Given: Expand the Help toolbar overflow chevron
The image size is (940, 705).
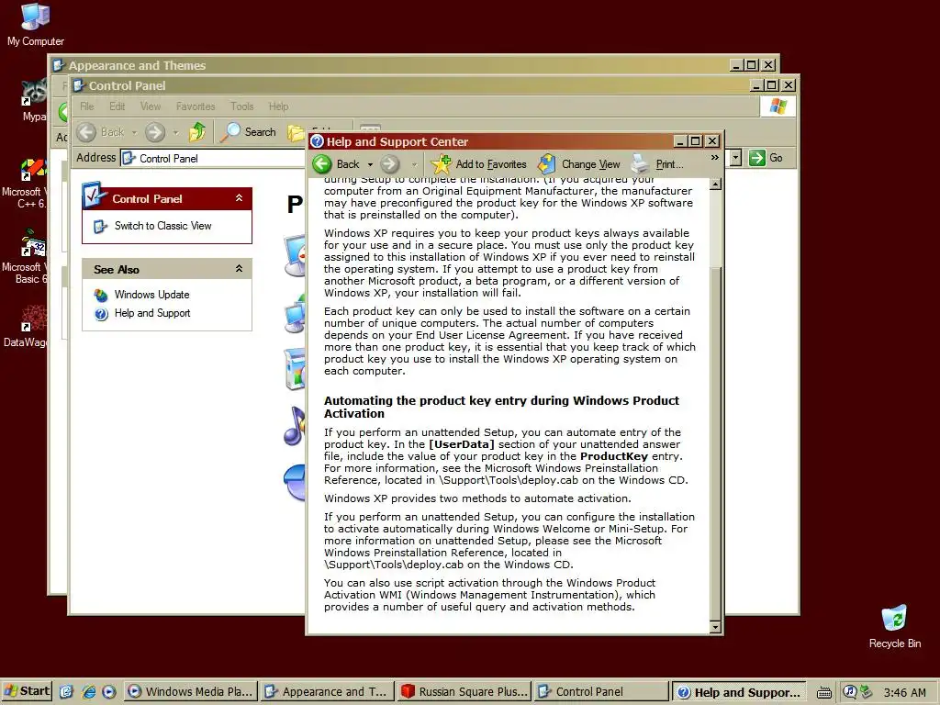Looking at the screenshot, I should (714, 158).
